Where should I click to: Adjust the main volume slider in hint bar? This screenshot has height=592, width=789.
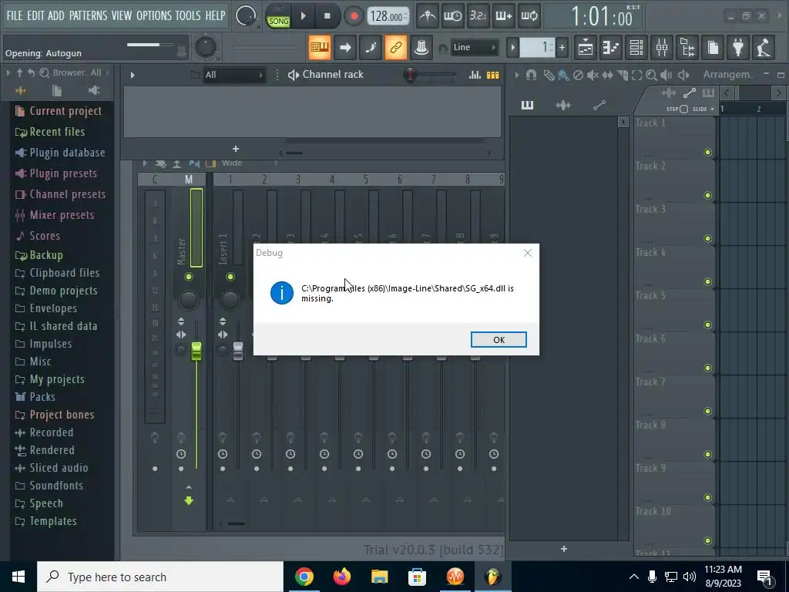[x=149, y=45]
